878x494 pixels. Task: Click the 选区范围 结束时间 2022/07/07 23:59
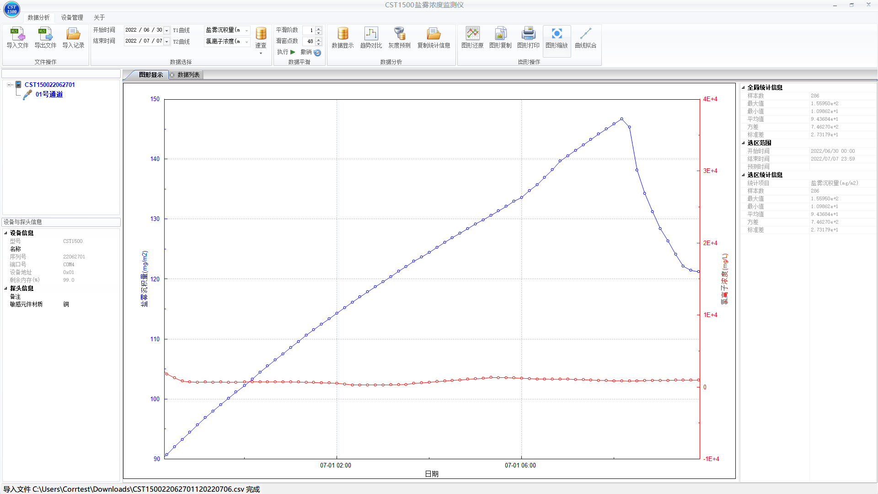click(833, 159)
